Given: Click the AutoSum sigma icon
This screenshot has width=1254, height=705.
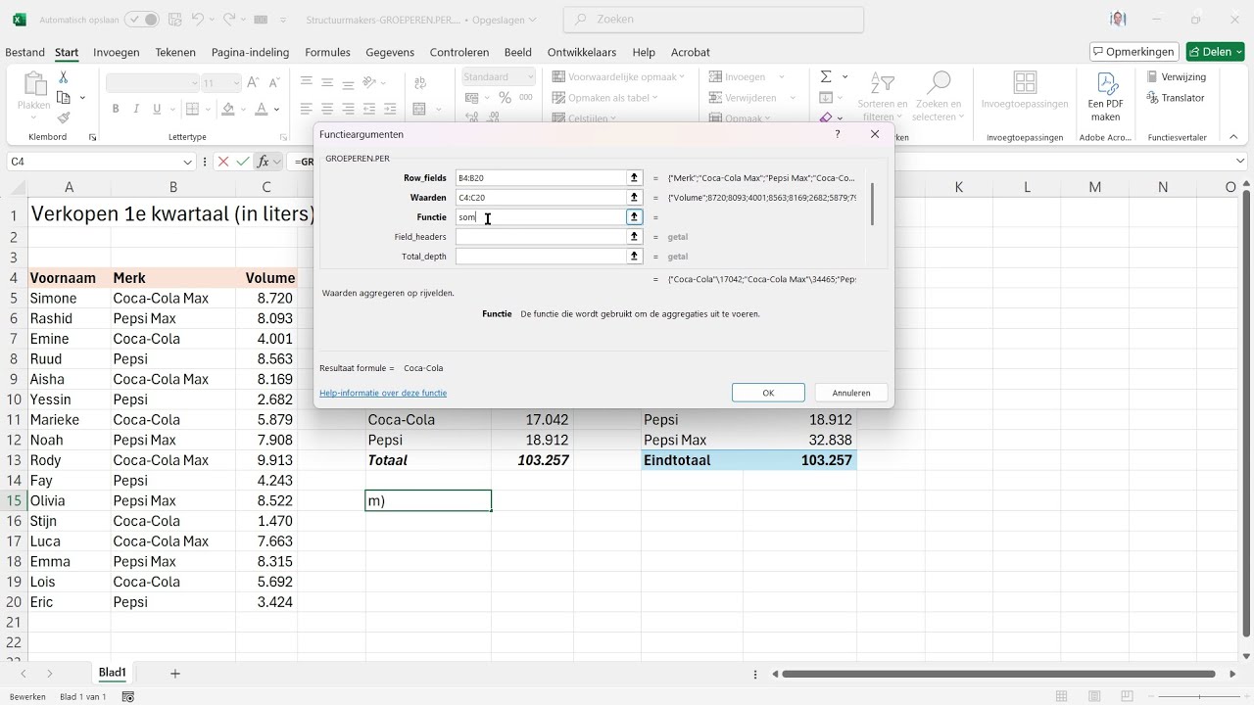Looking at the screenshot, I should pyautogui.click(x=826, y=76).
